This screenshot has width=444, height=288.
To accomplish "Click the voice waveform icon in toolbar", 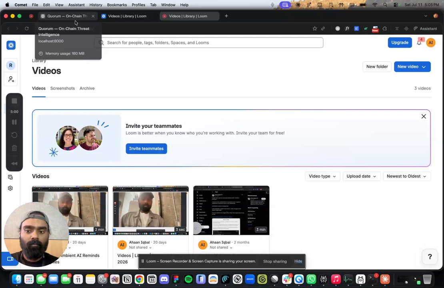I will tap(406, 29).
